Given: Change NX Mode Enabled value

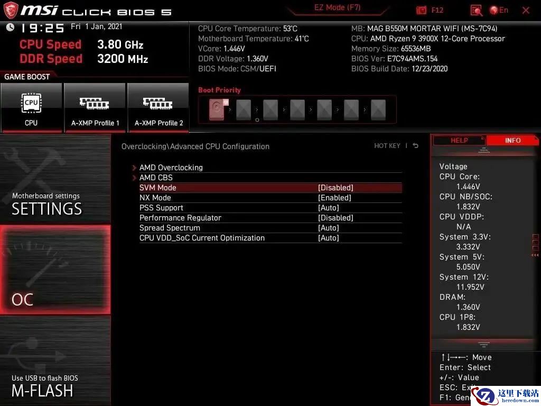Looking at the screenshot, I should 334,198.
